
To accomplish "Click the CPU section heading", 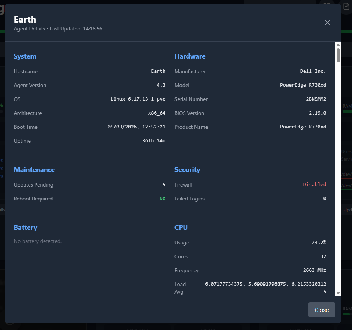I will click(x=181, y=228).
